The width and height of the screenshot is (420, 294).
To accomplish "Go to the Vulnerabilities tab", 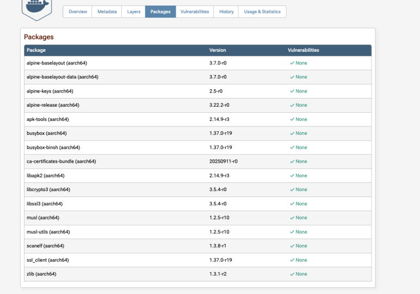I will 195,12.
